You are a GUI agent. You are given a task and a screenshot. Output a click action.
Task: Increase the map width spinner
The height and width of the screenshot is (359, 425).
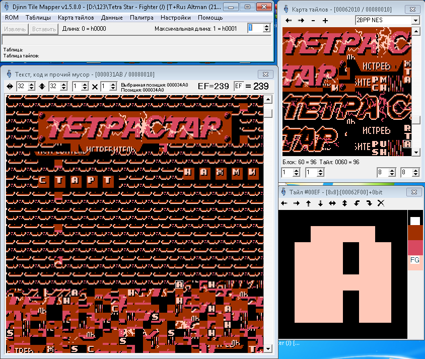pyautogui.click(x=31, y=85)
